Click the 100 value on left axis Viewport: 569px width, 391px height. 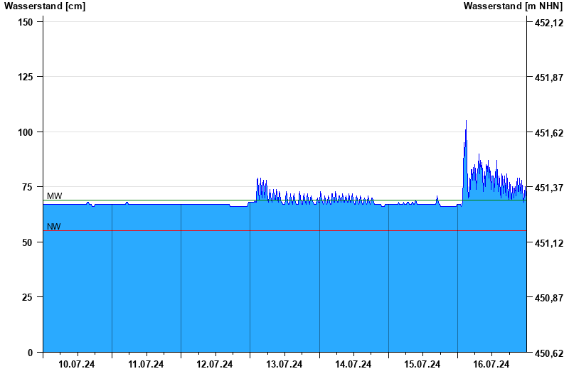click(x=26, y=132)
